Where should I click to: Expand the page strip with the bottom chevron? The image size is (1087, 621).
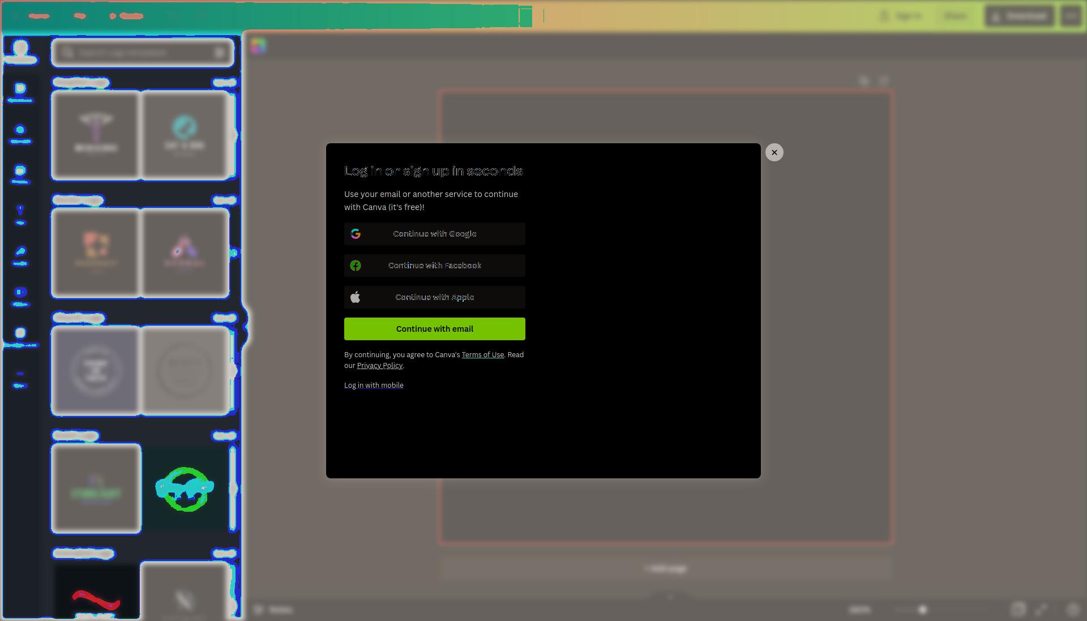[x=670, y=597]
